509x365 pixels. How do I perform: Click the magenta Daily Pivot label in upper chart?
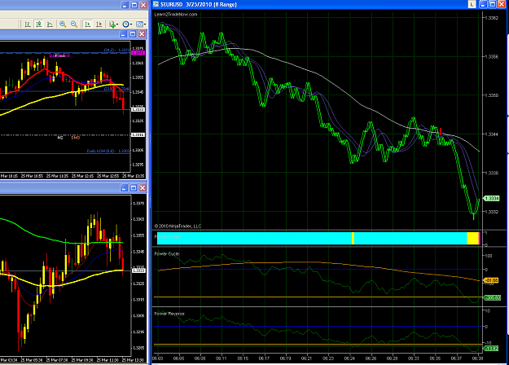[59, 55]
